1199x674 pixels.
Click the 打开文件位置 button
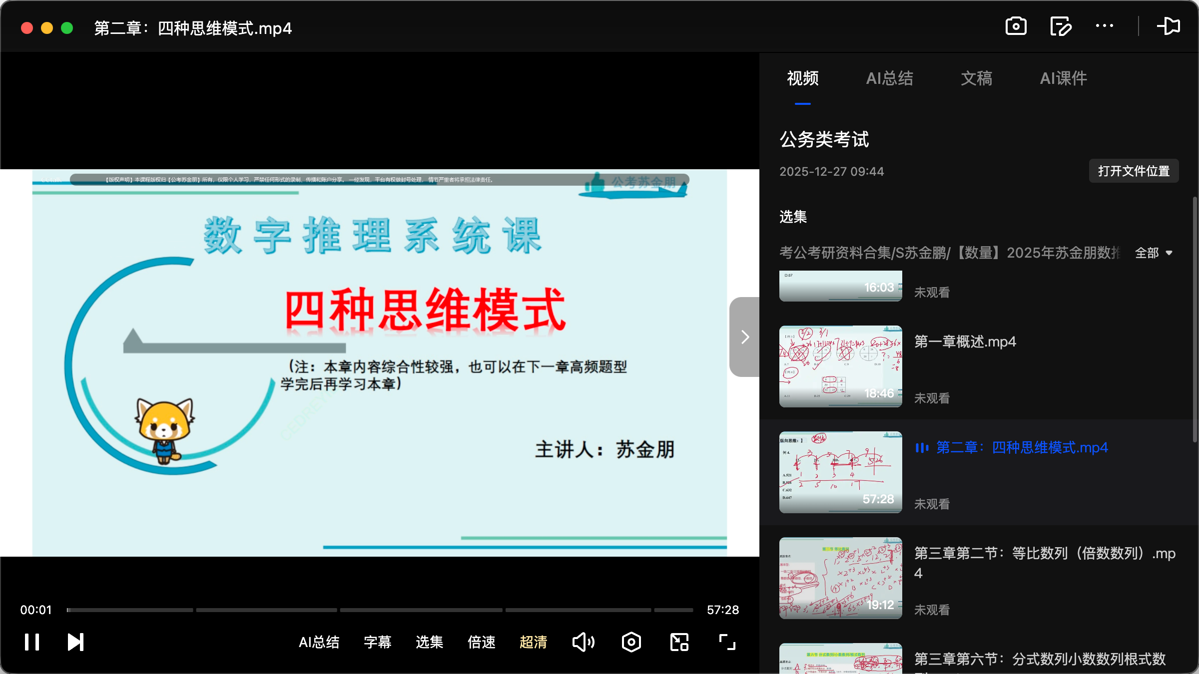pyautogui.click(x=1133, y=171)
